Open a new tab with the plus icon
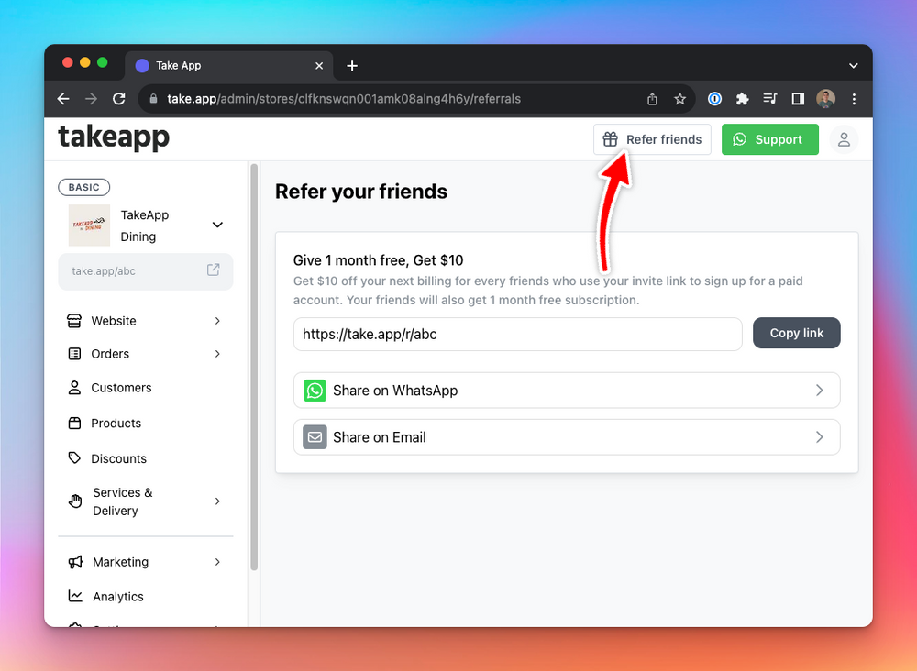917x671 pixels. (x=352, y=65)
